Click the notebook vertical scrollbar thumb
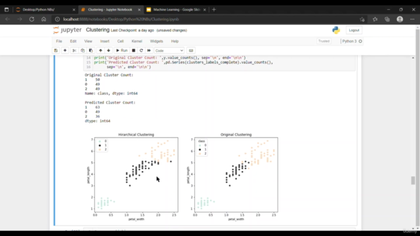Viewport: 420px width, 236px height. pyautogui.click(x=413, y=180)
